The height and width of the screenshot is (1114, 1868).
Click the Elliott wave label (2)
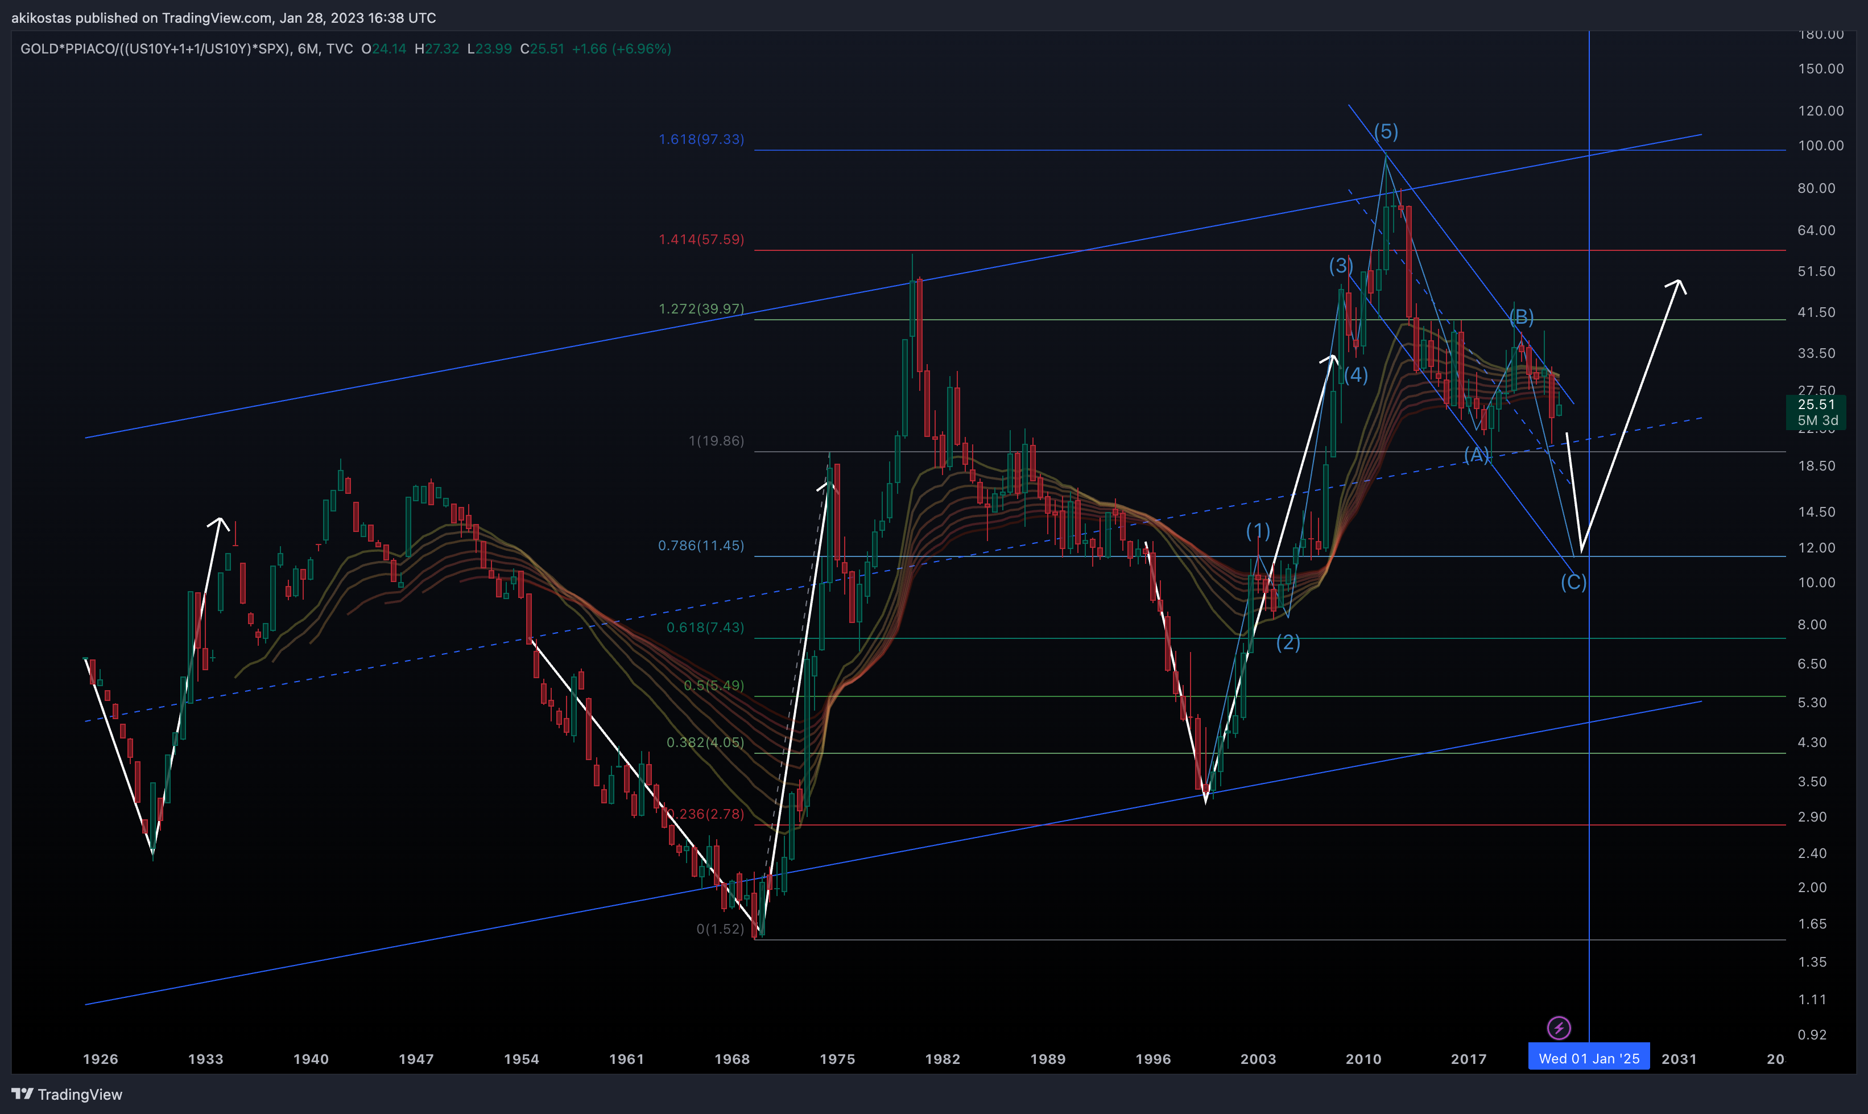tap(1288, 642)
